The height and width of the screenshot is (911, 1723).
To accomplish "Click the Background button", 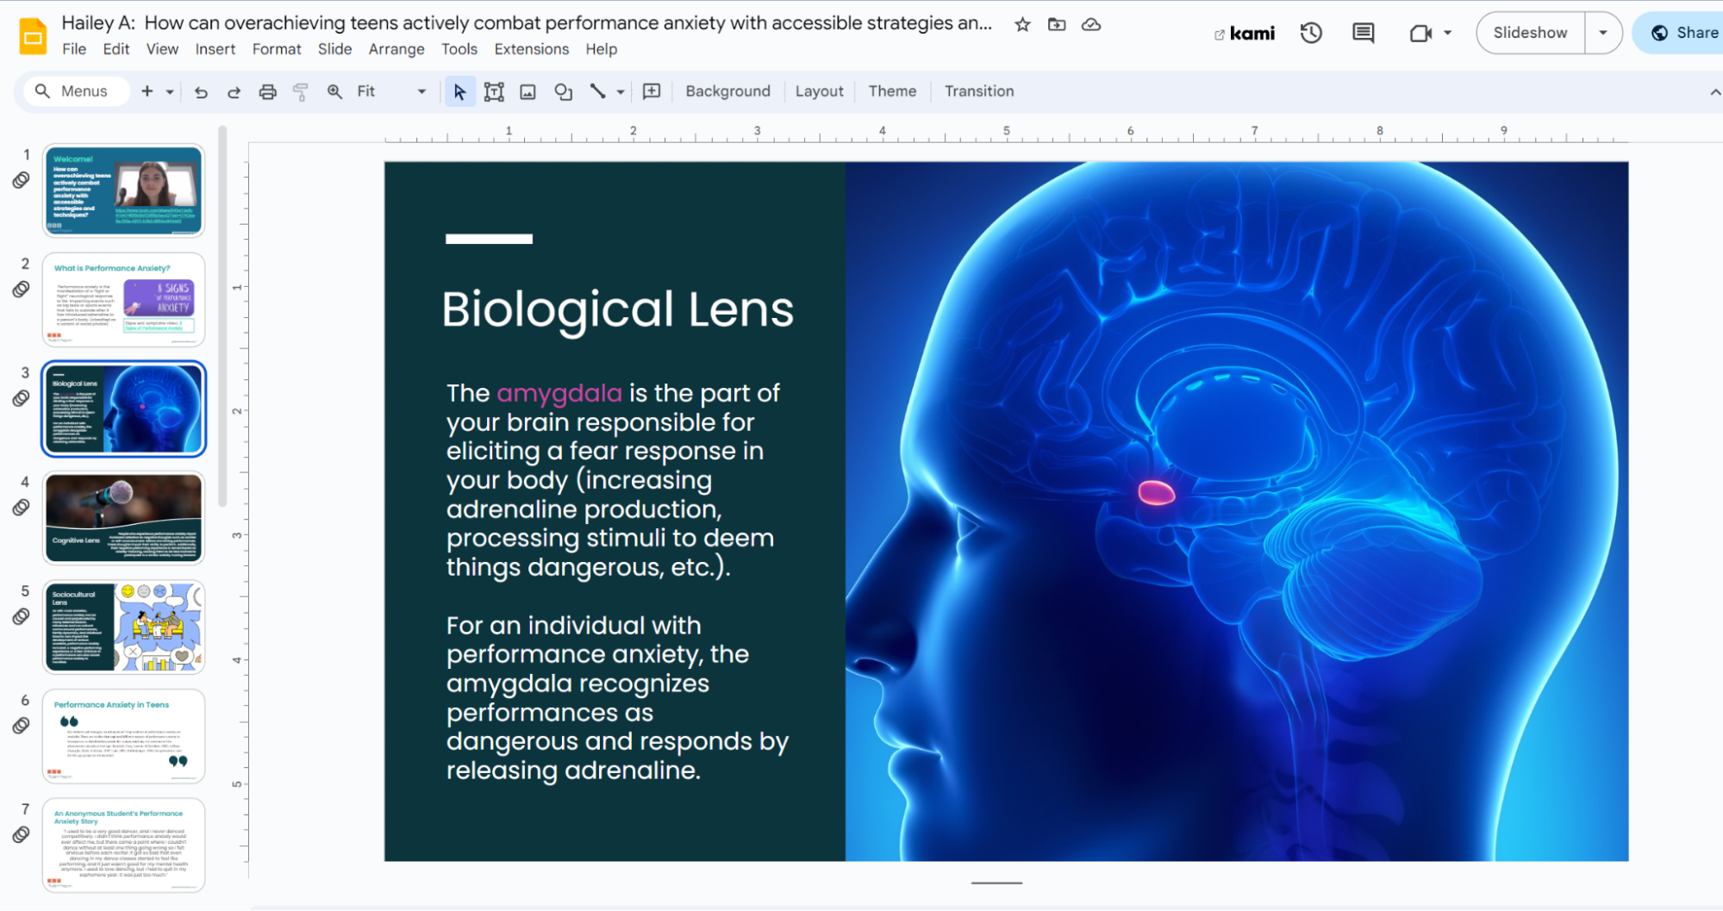I will pos(727,91).
